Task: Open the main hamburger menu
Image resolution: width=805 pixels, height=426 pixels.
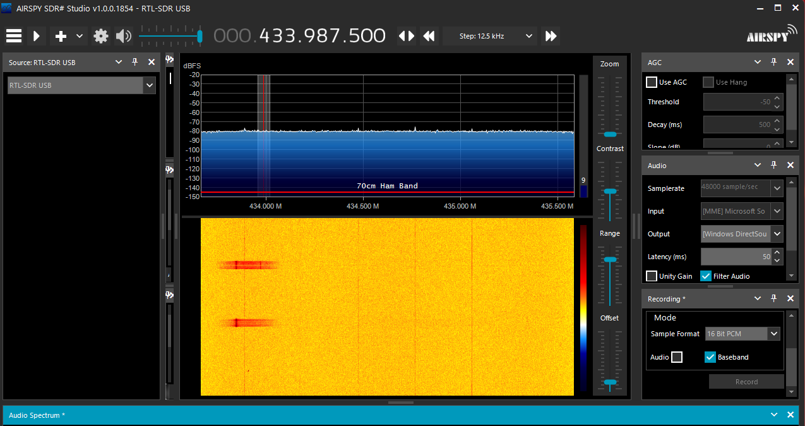Action: 14,36
